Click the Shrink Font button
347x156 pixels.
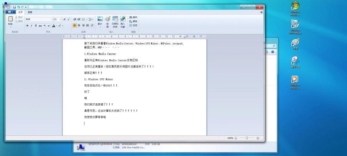68,19
